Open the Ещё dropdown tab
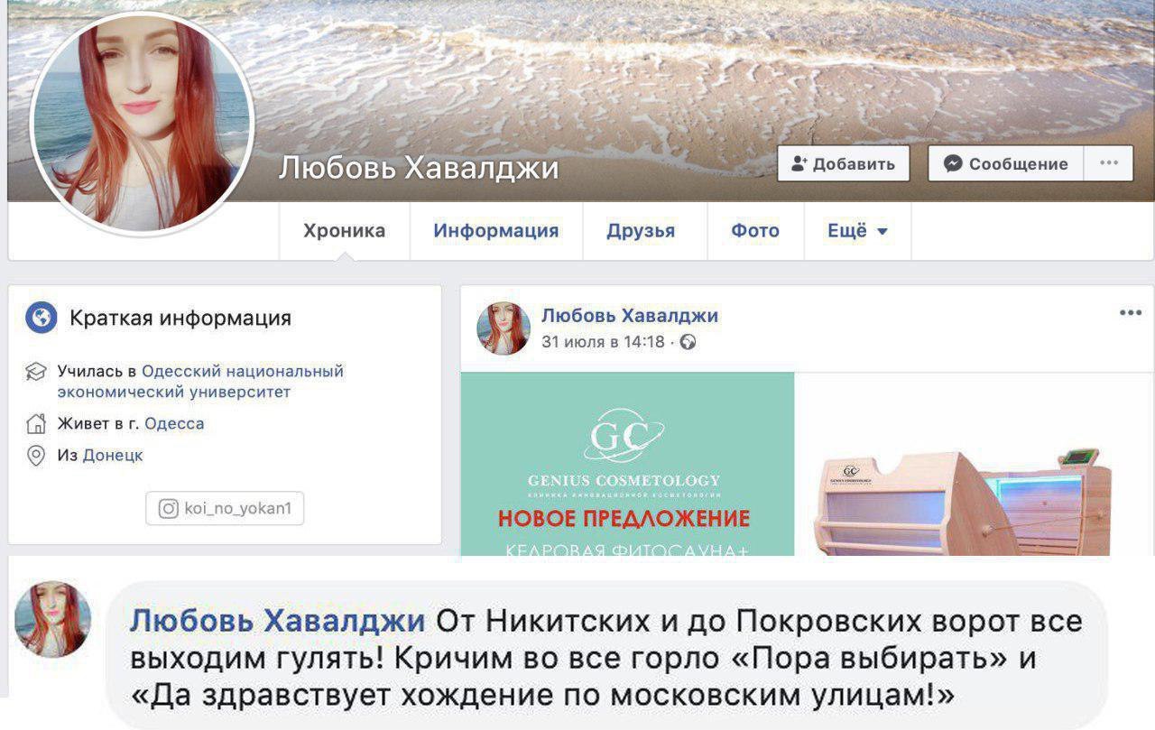Screen dimensions: 1155x730 click(857, 231)
